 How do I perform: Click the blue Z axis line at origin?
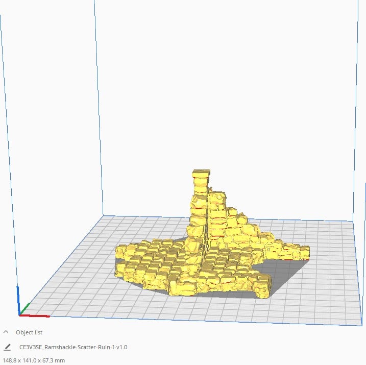18,299
